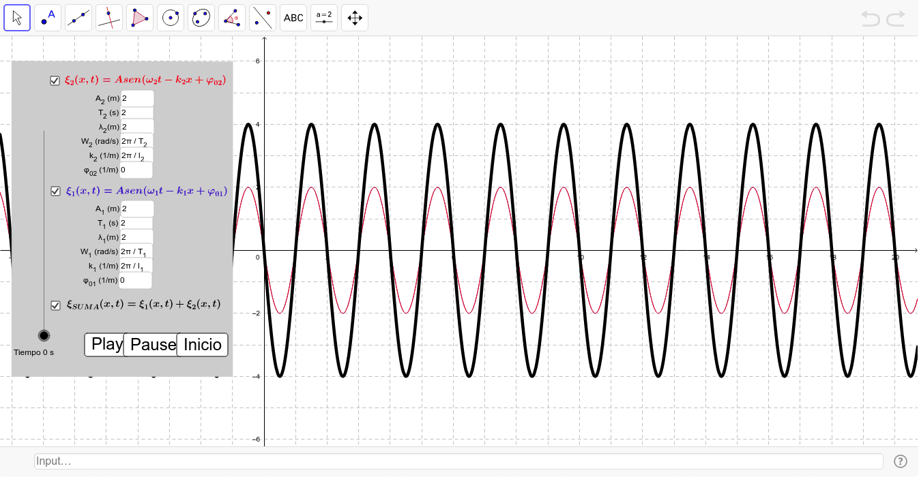Click the λ2 (m) wavelength field
Screen dimensions: 919x477
click(137, 127)
